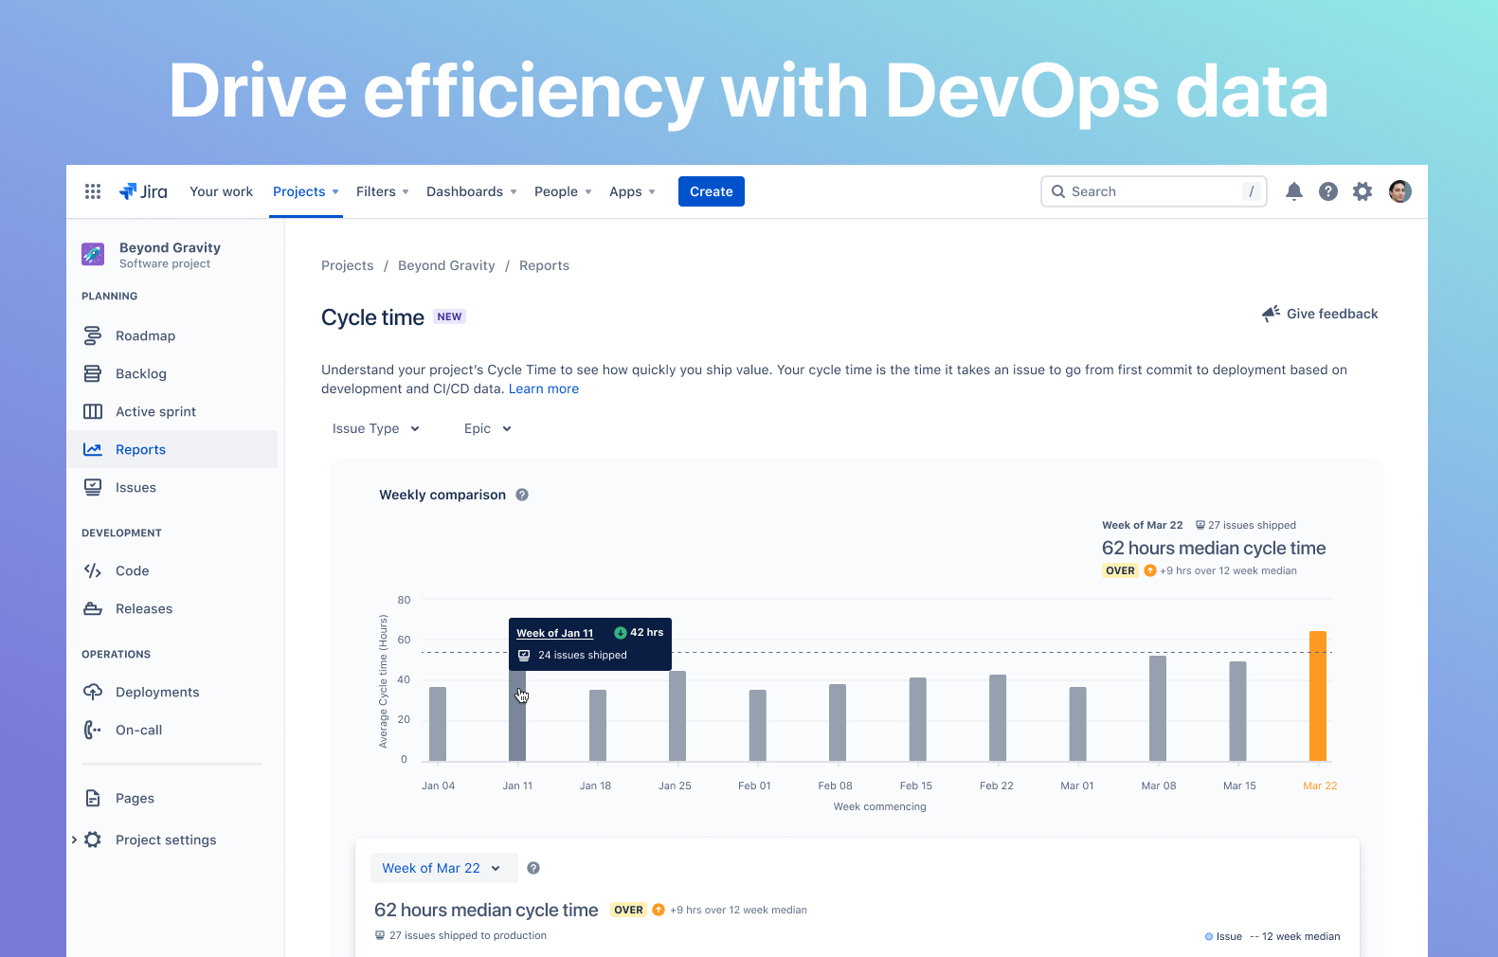Click the '12 week median' legend label
The height and width of the screenshot is (957, 1498).
coord(1301,936)
